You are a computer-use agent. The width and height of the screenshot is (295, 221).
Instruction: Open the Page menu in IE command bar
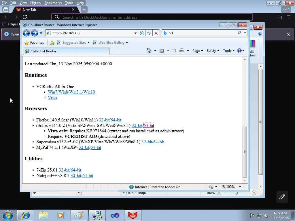198,51
